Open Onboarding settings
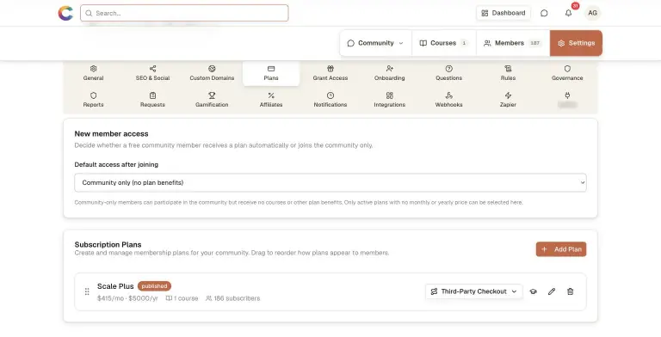 coord(390,73)
